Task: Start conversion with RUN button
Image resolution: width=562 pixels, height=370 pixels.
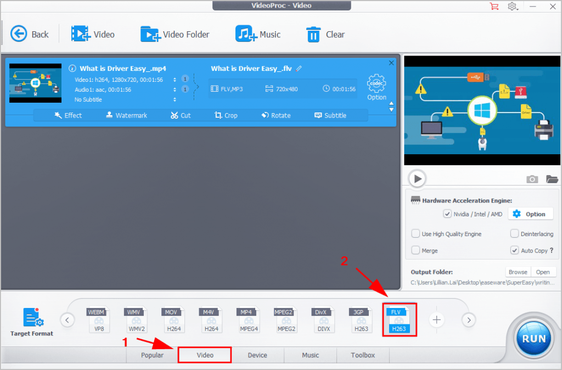Action: 533,339
